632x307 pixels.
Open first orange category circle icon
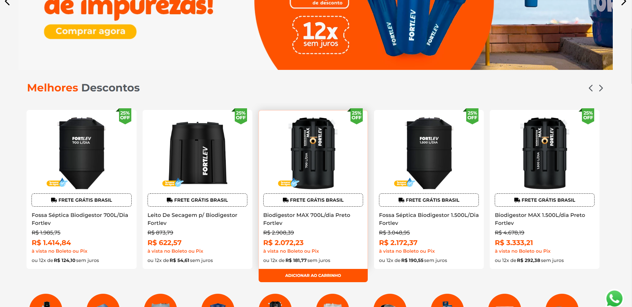point(46,301)
